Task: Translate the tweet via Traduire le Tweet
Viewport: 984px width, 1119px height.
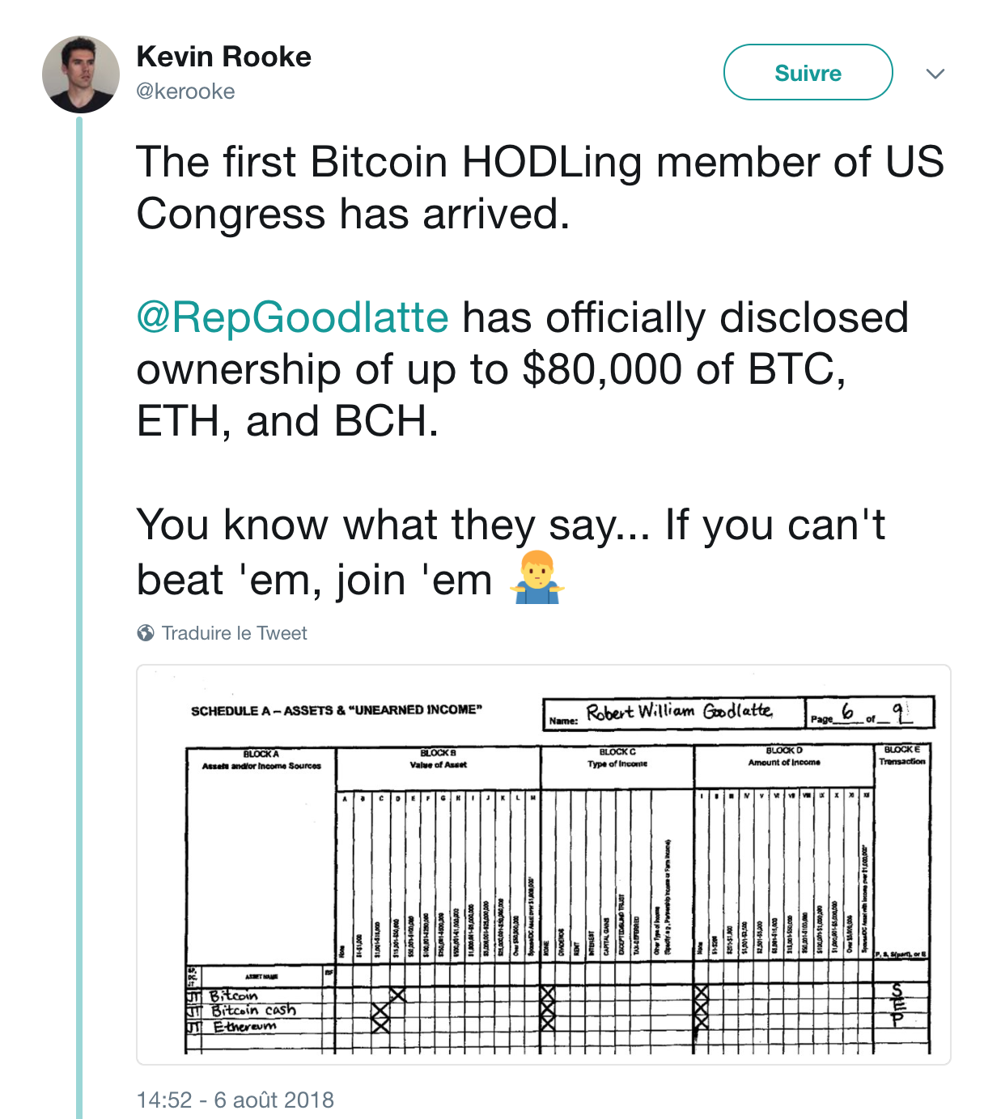Action: (234, 633)
